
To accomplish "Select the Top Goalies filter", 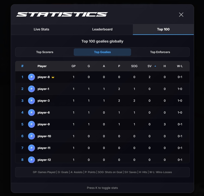I will coord(102,52).
